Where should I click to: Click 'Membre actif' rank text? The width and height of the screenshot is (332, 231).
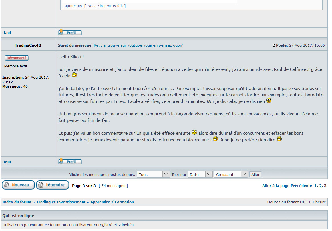16,66
